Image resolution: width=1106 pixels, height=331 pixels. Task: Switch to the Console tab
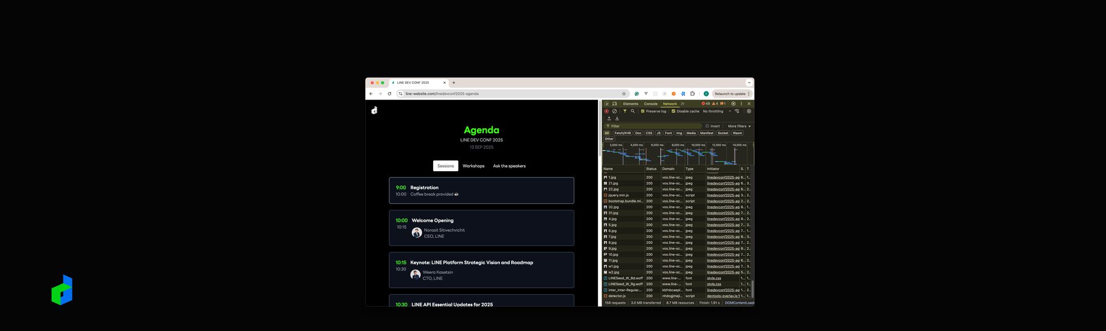click(x=650, y=104)
